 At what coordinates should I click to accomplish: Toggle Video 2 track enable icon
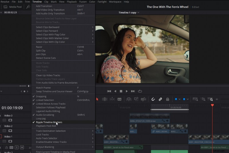click(x=10, y=131)
